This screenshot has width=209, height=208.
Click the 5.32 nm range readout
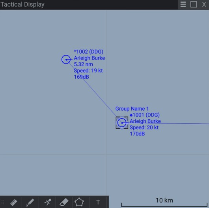point(84,64)
